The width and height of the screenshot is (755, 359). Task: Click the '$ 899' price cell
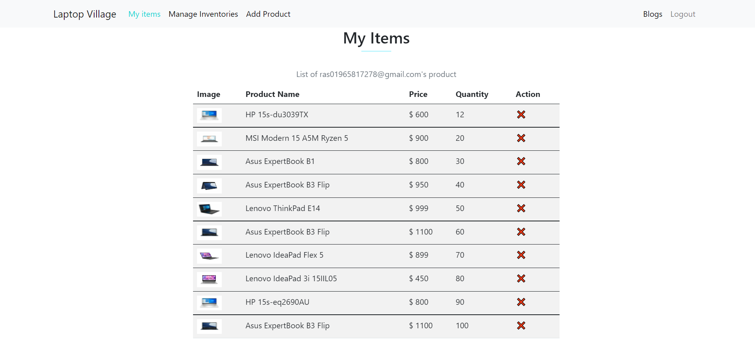pos(418,255)
